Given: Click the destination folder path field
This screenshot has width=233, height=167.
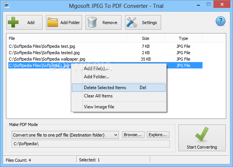Looking at the screenshot, I should (91, 144).
